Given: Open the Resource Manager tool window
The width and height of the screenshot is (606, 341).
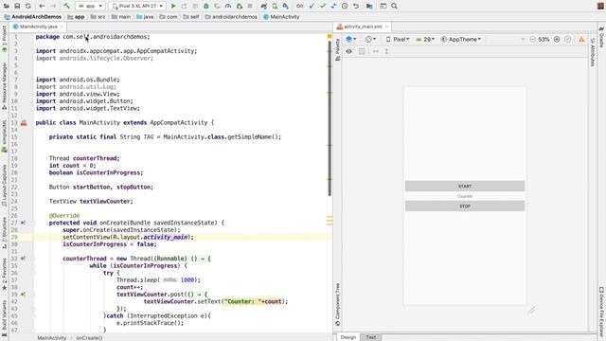Looking at the screenshot, I should coord(4,86).
